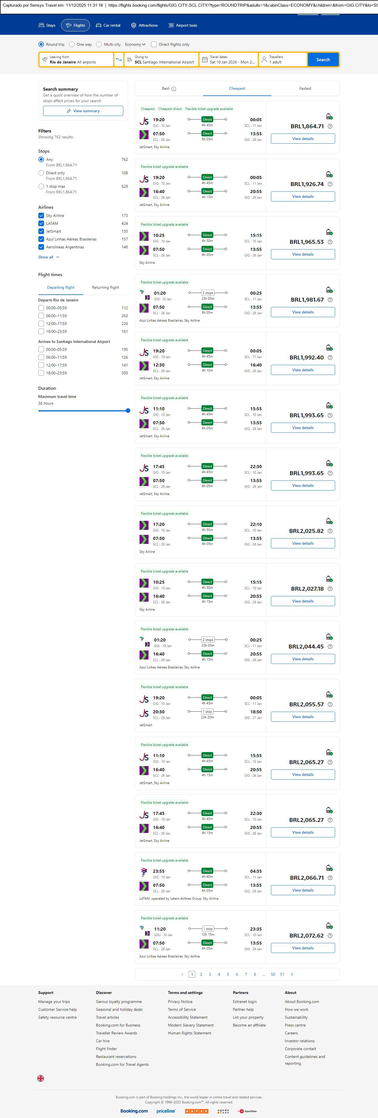Click the View summary button
Image resolution: width=378 pixels, height=1118 pixels.
pos(83,111)
